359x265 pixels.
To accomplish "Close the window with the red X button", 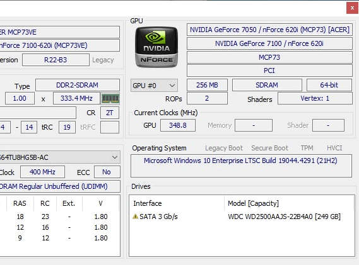I will 352,8.
